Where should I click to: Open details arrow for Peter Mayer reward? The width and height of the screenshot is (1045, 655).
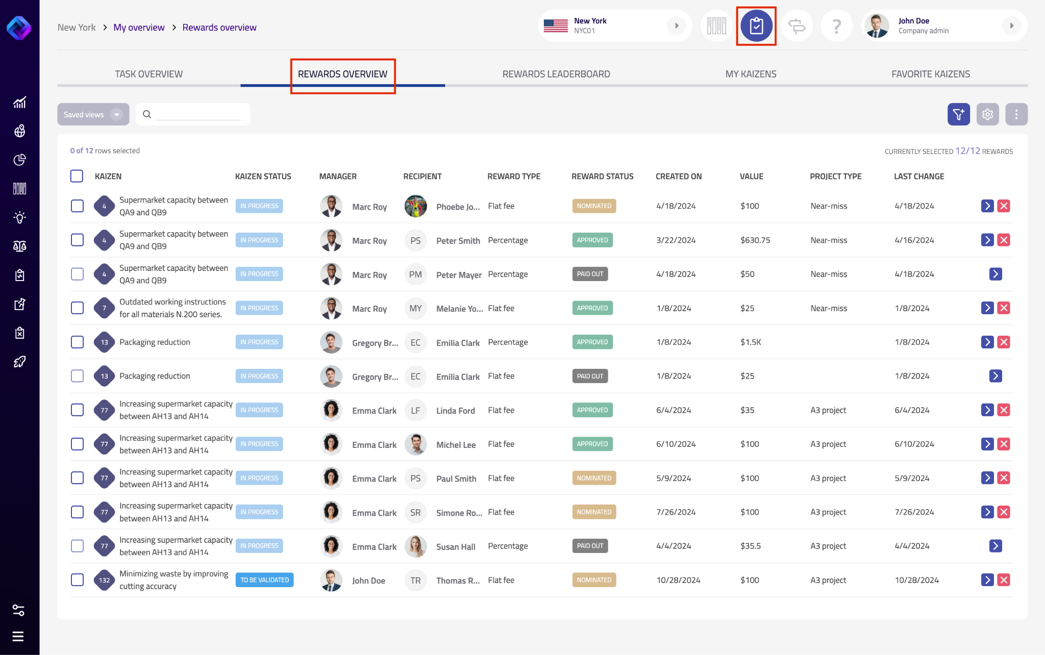(995, 274)
